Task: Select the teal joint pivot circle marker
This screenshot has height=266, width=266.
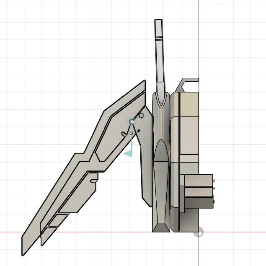Action: point(132,121)
